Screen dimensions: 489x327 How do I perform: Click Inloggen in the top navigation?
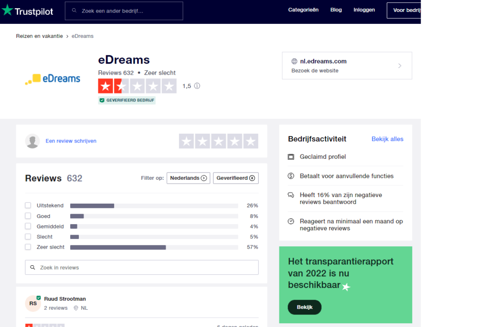click(364, 10)
